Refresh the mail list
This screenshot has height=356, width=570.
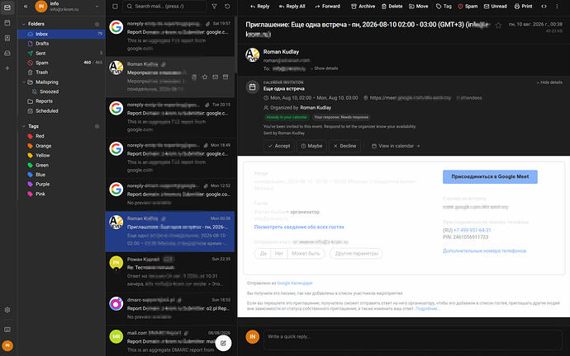coord(227,6)
